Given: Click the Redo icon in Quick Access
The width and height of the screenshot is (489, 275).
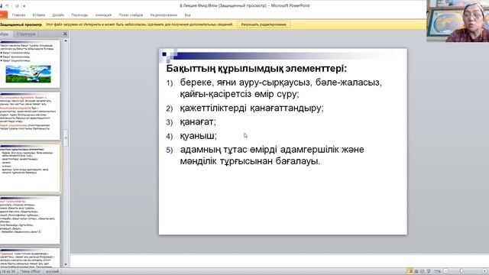Looking at the screenshot, I should (x=17, y=6).
